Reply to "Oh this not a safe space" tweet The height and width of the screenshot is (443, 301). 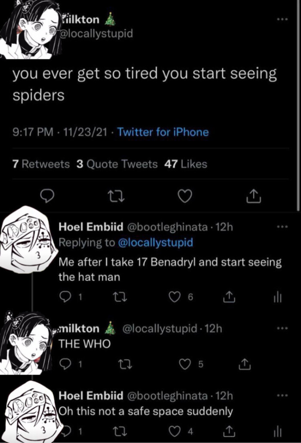click(x=67, y=431)
